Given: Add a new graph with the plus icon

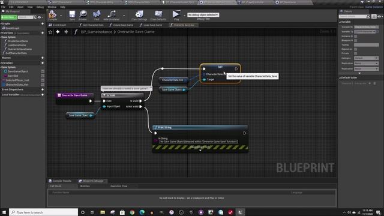Looking at the screenshot, I should pyautogui.click(x=43, y=24).
